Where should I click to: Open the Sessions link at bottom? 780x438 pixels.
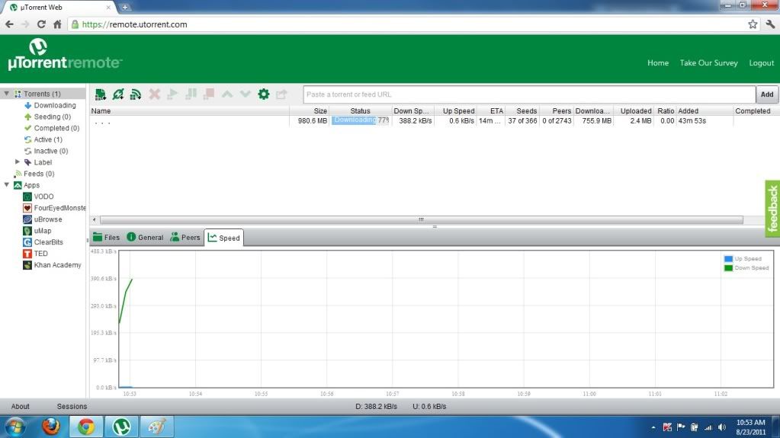click(x=72, y=406)
